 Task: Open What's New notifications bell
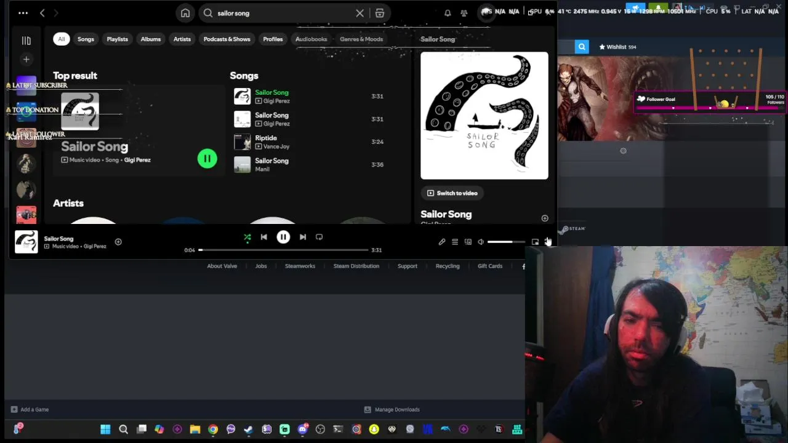click(x=448, y=13)
